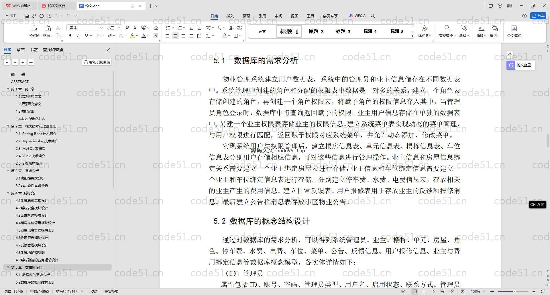This screenshot has height=295, width=550.
Task: Toggle italic formatting
Action: pos(78,36)
